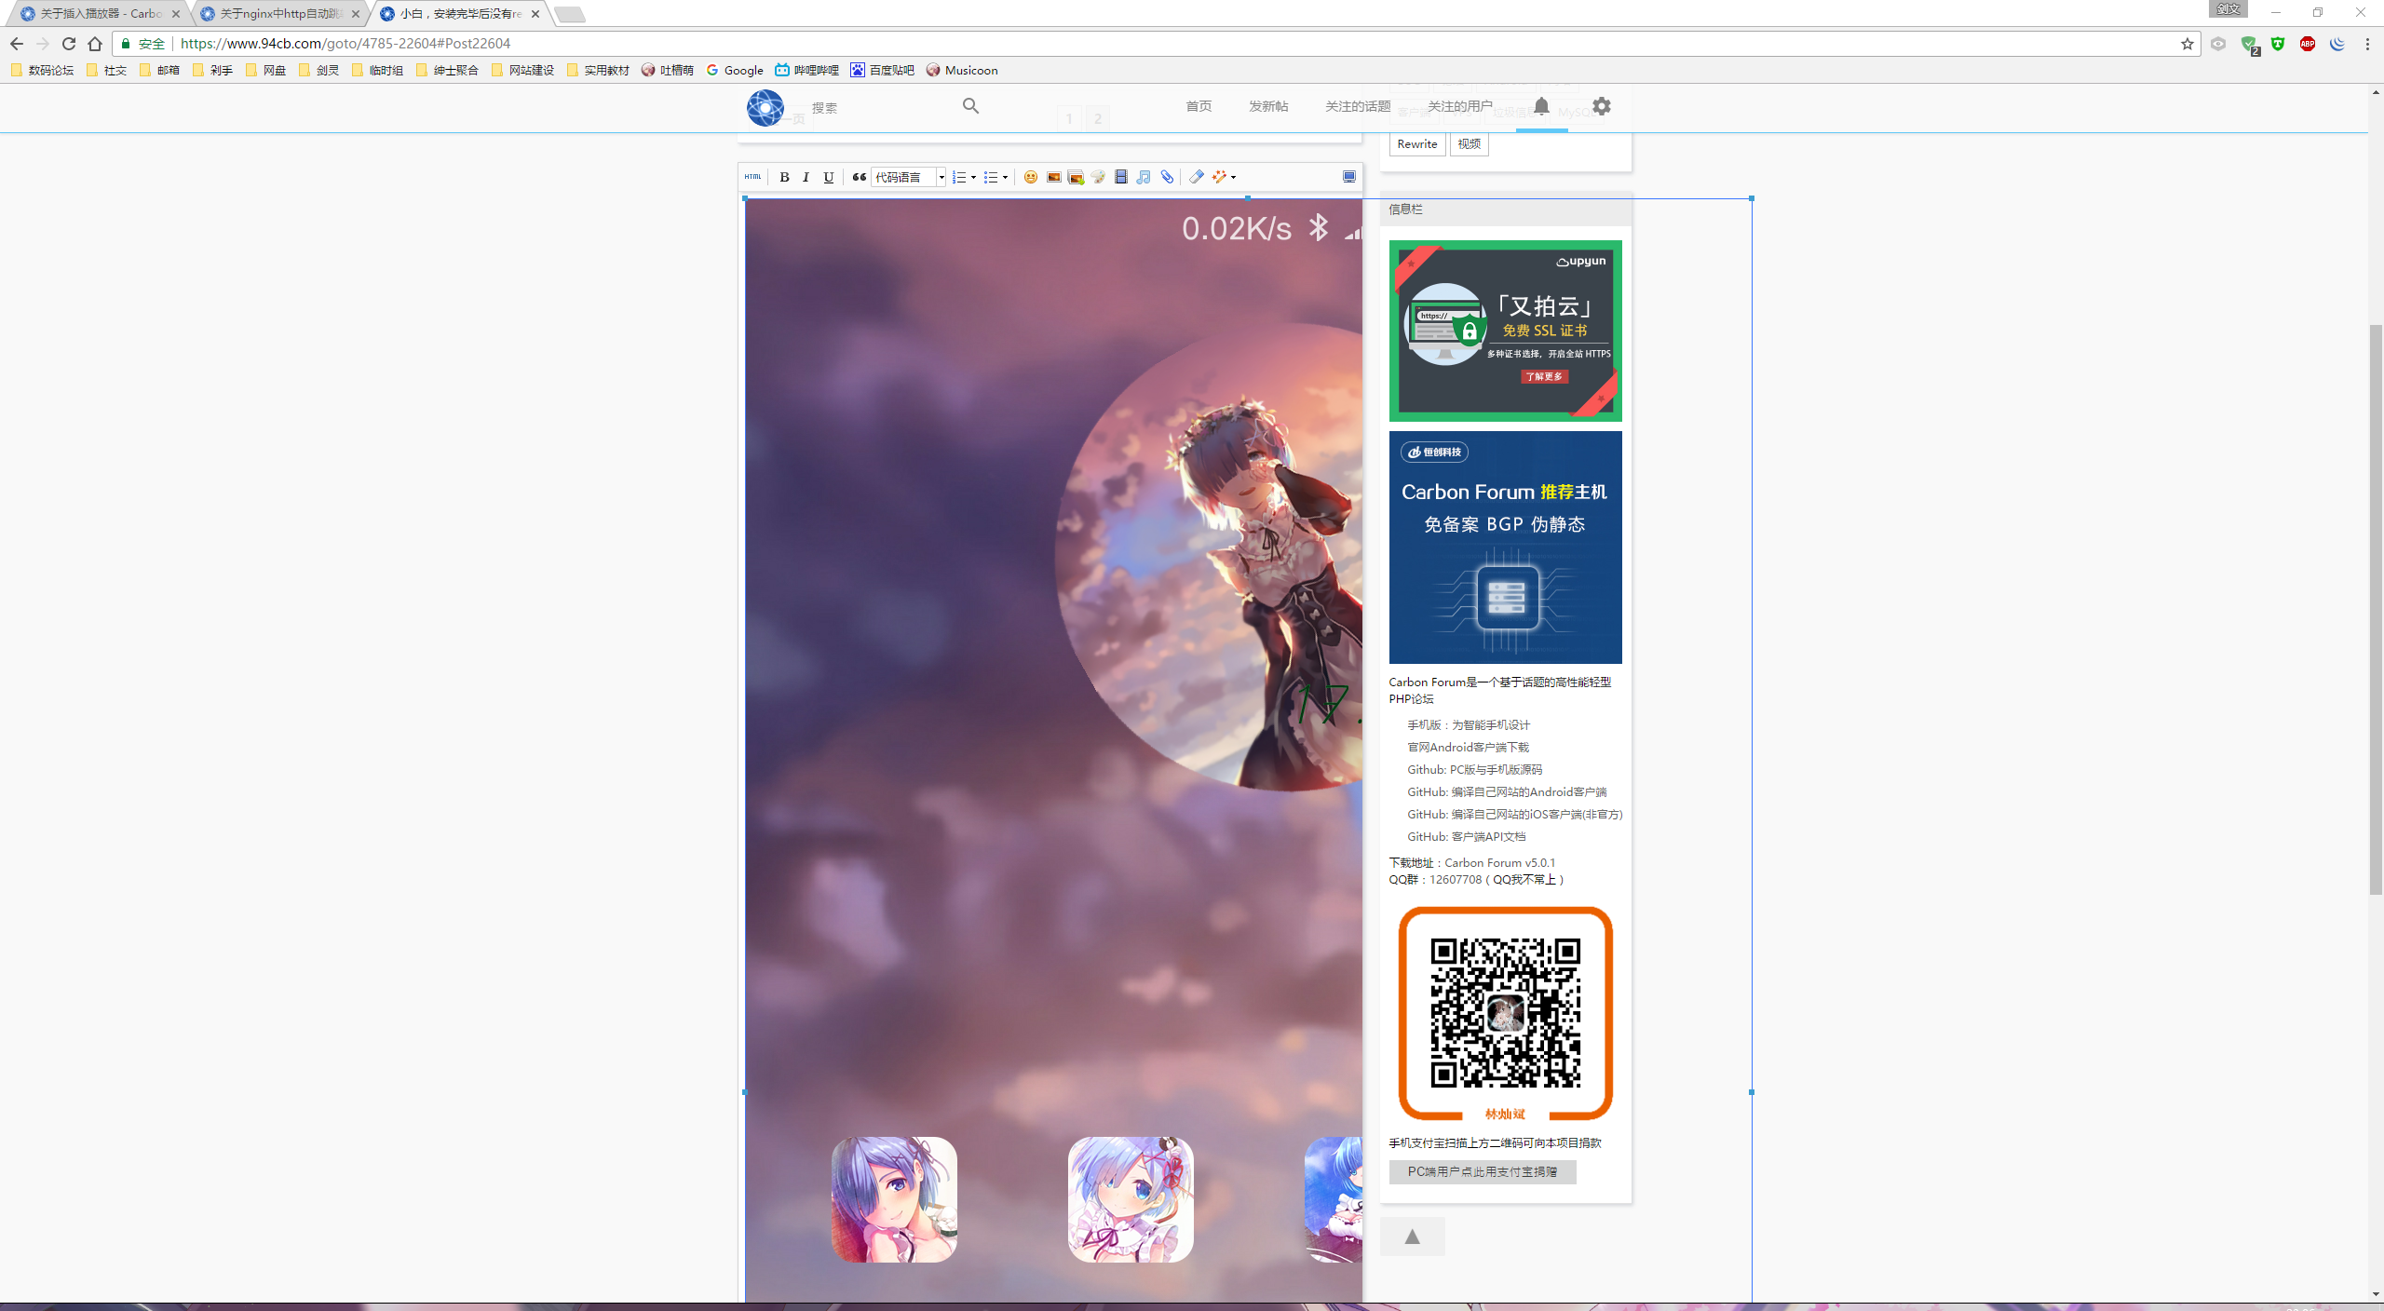The image size is (2384, 1311).
Task: Open the upyun 又拍云 SSL ad banner
Action: pyautogui.click(x=1505, y=331)
